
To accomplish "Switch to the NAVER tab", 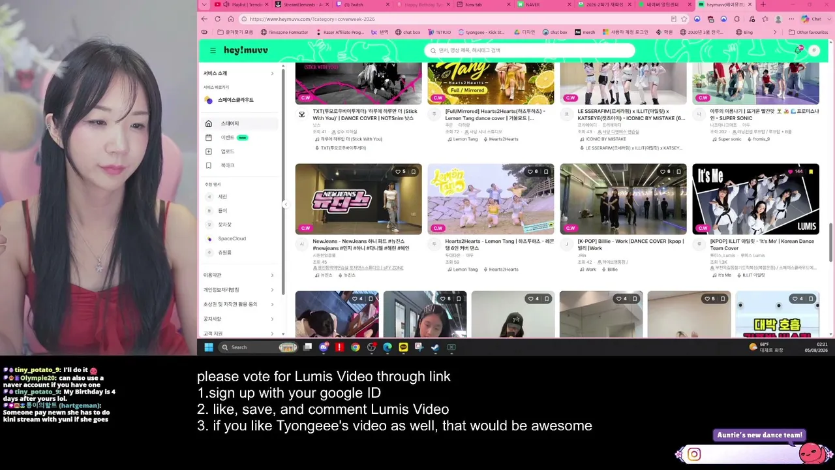I will tap(545, 5).
